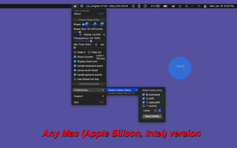This screenshot has height=148, width=237.
Task: Open Time Machine menu bar icon
Action: 180,6
